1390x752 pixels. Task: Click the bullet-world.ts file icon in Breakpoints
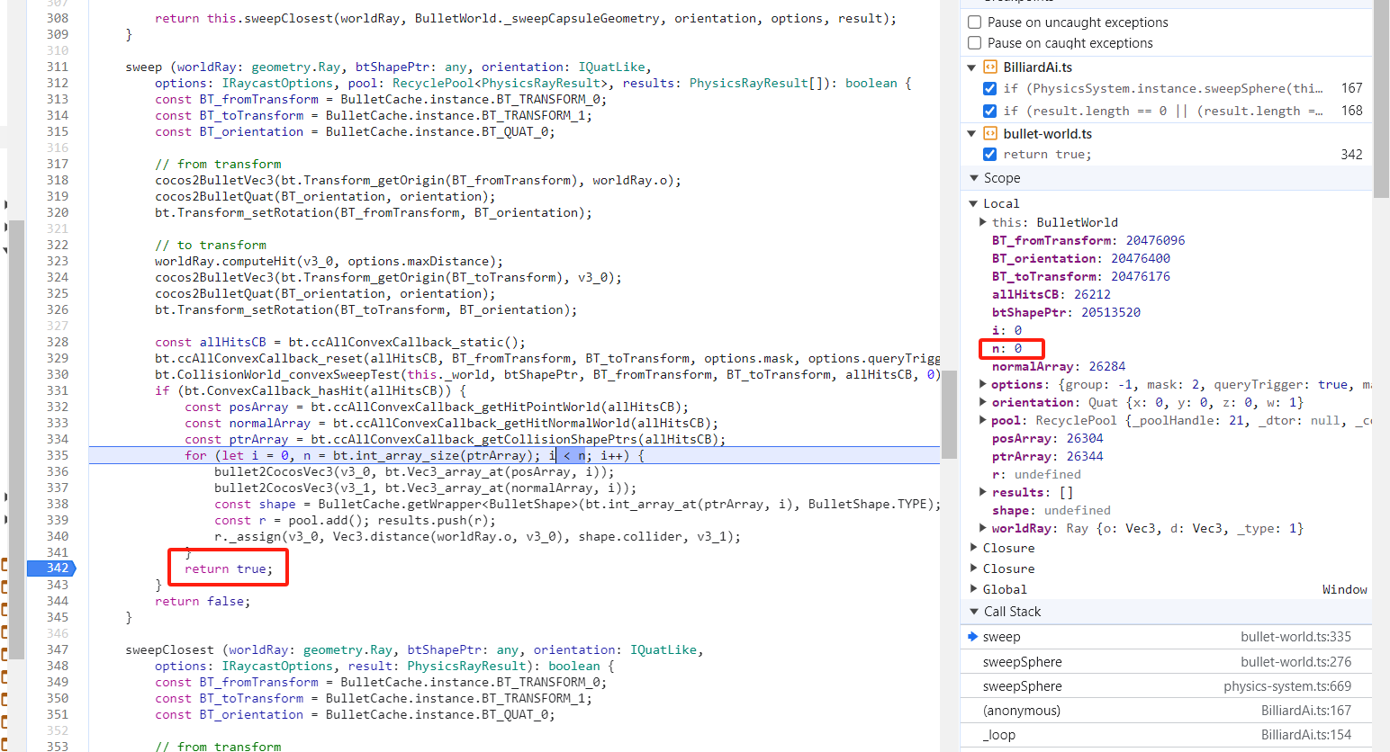pyautogui.click(x=990, y=134)
